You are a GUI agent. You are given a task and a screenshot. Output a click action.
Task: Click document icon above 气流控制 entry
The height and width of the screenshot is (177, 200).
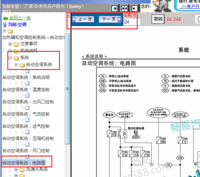click(x=27, y=108)
